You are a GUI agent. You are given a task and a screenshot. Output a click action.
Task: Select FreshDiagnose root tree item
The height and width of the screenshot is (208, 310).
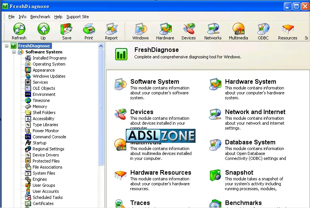tap(34, 46)
